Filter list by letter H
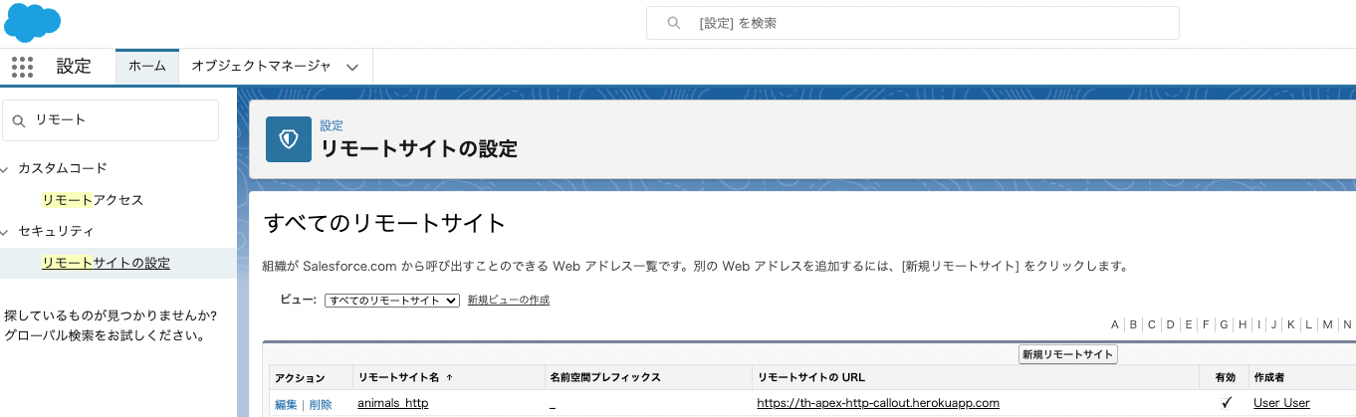 (x=1243, y=324)
